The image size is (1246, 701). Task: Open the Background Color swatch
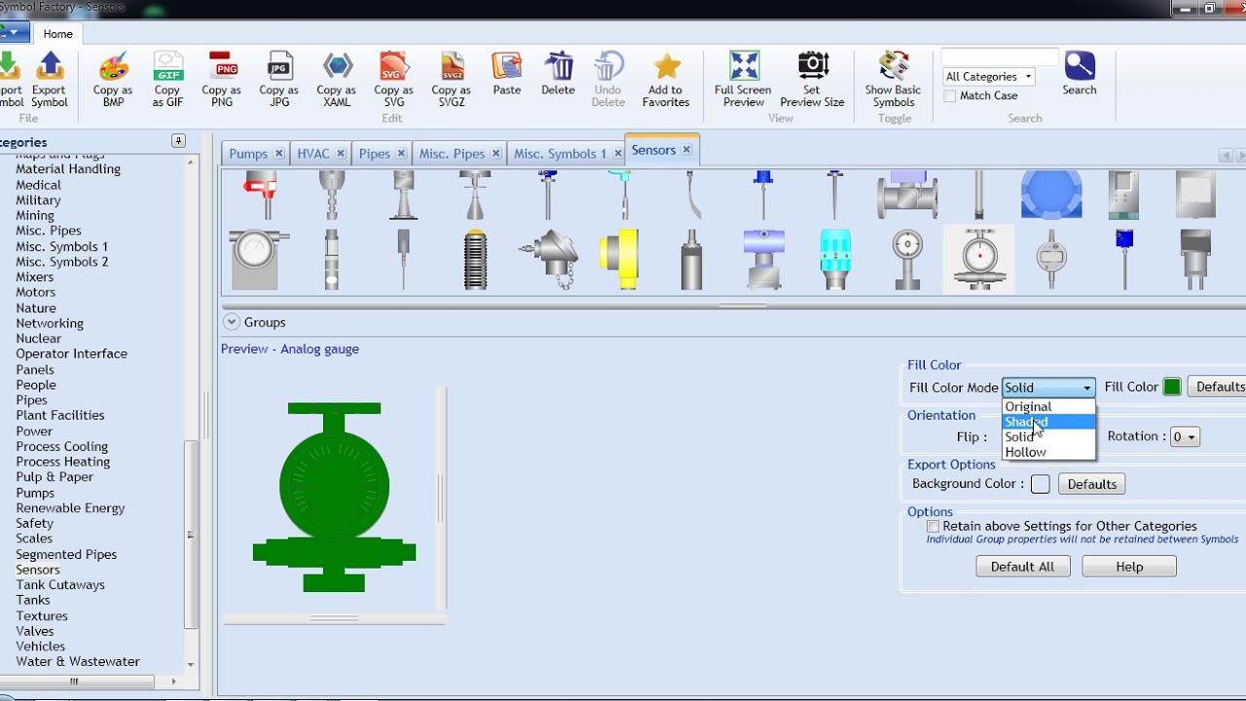1041,484
